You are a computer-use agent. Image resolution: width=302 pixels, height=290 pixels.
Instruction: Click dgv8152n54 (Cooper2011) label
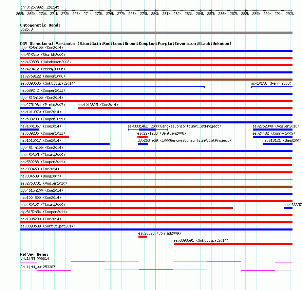tap(44, 212)
